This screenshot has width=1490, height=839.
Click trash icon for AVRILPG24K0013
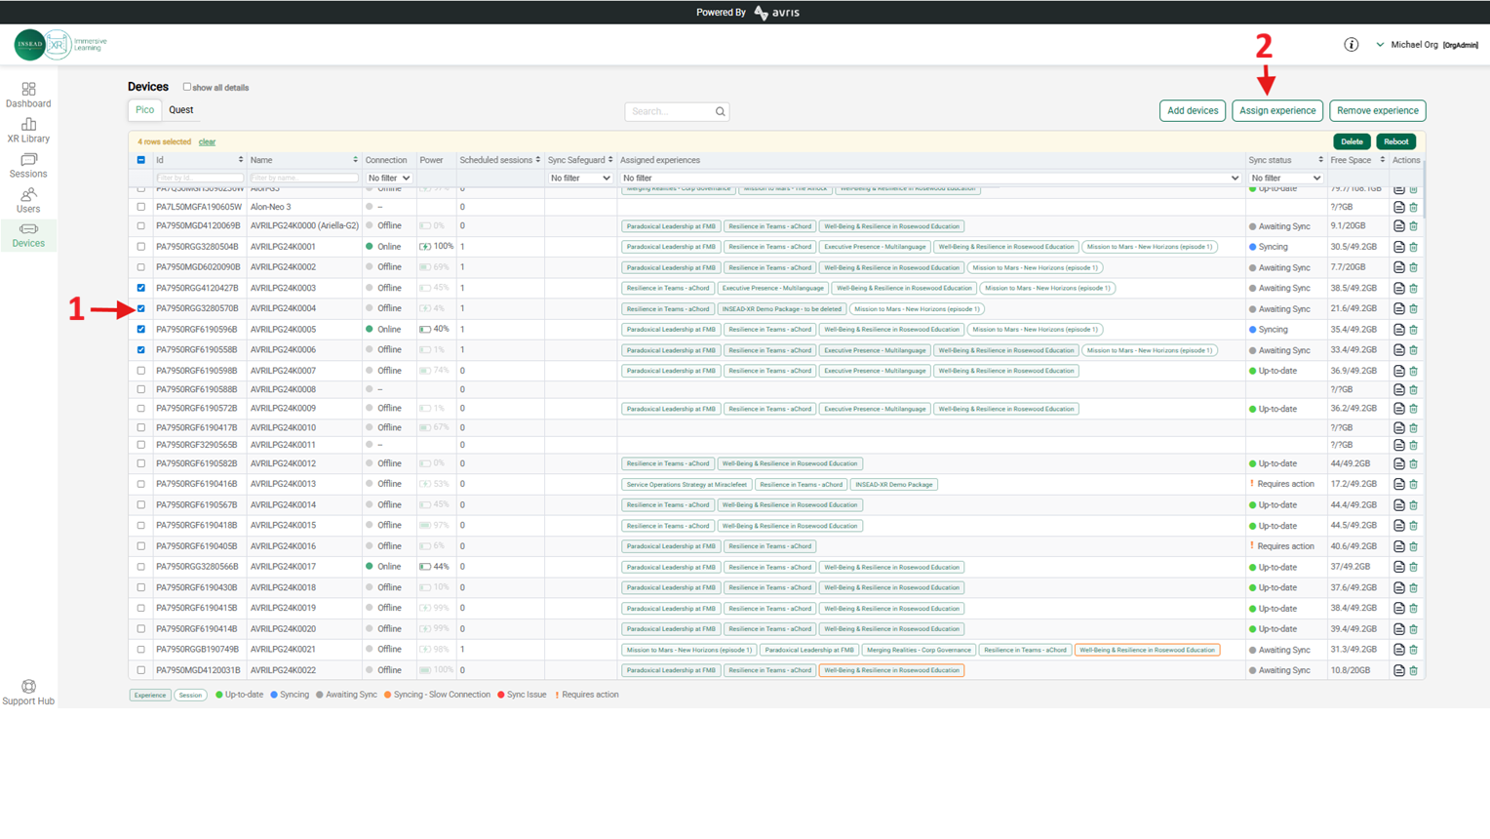click(1413, 484)
